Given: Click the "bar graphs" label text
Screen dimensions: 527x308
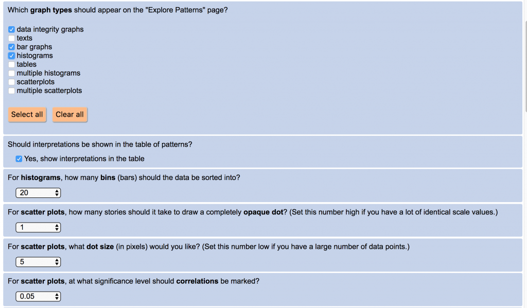Looking at the screenshot, I should click(34, 47).
